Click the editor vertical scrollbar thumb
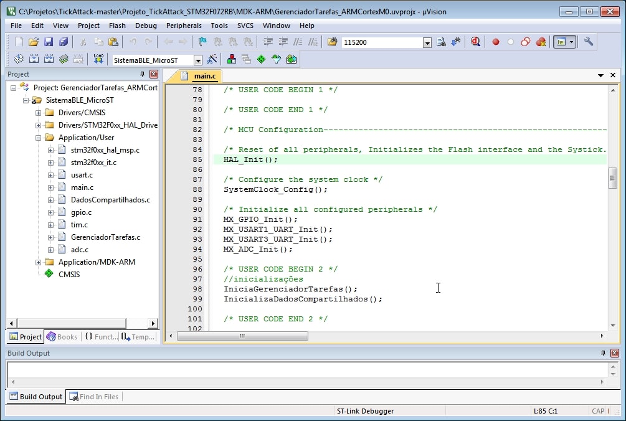Image resolution: width=626 pixels, height=421 pixels. pos(612,178)
